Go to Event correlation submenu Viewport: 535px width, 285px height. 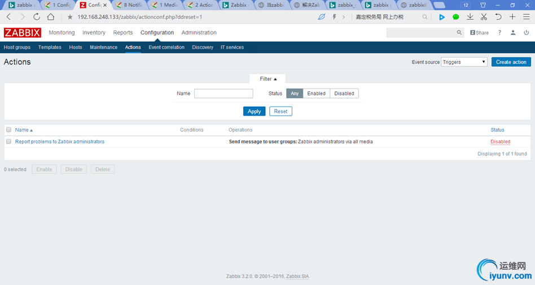pyautogui.click(x=166, y=47)
